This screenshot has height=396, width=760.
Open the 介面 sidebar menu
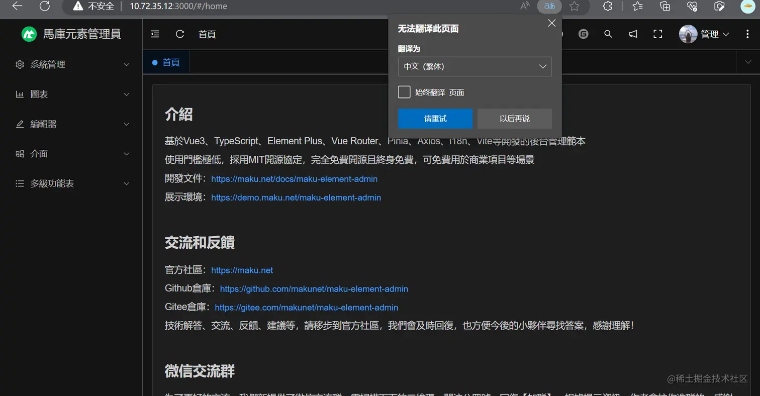[71, 154]
